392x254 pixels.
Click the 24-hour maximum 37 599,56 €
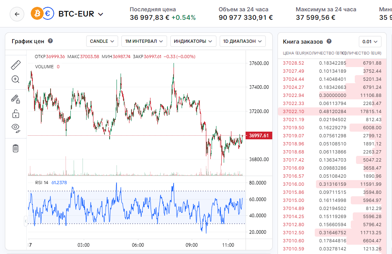click(x=316, y=18)
